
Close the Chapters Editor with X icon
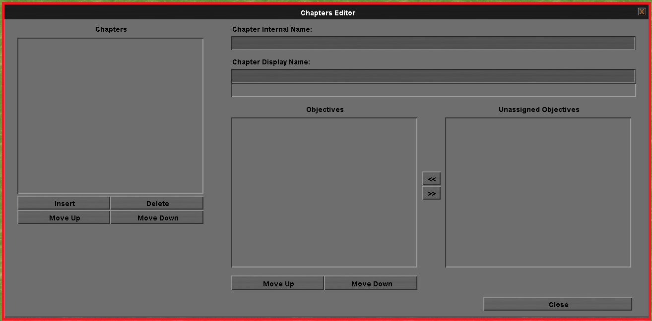tap(642, 12)
